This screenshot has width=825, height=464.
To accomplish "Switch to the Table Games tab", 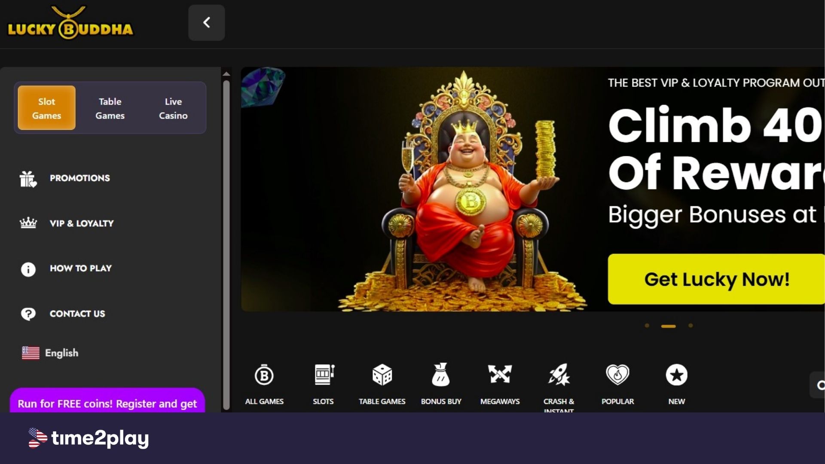I will point(110,108).
